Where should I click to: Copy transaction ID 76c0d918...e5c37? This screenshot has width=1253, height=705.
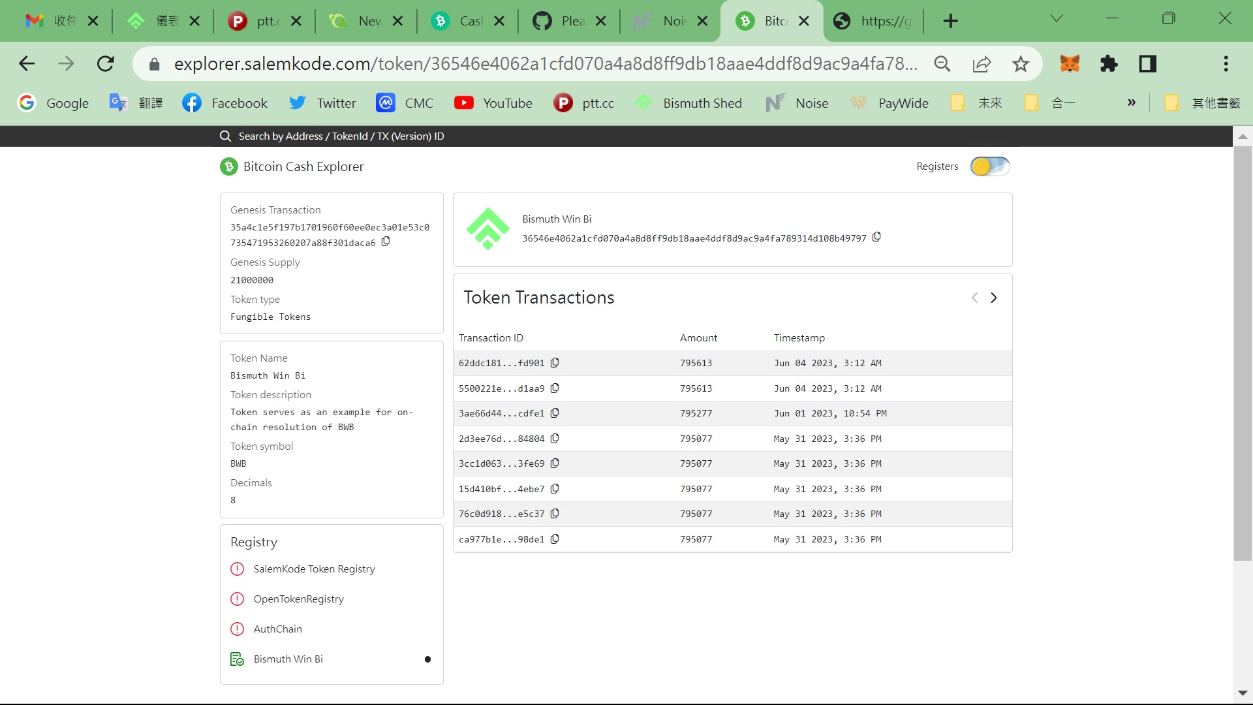point(555,514)
